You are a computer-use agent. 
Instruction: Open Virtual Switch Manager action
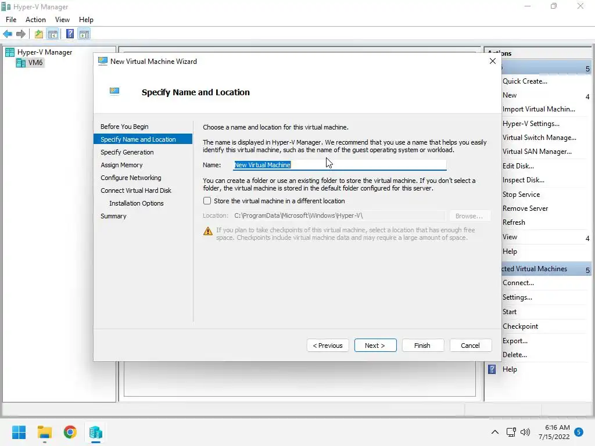[x=539, y=138]
